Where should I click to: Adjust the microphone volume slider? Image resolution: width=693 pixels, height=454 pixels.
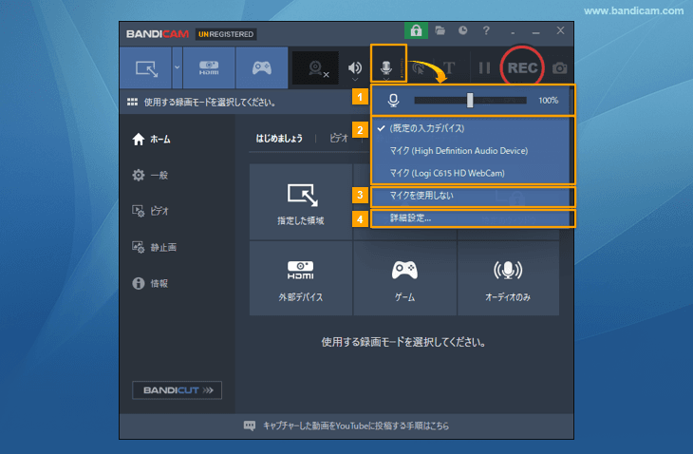click(x=470, y=101)
